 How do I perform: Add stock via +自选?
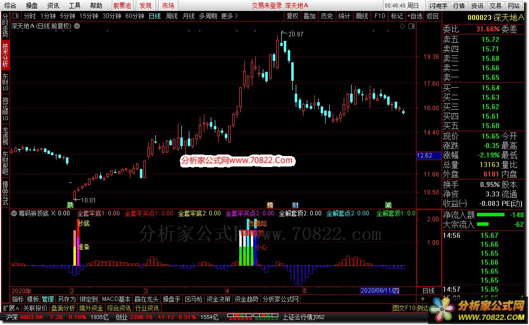point(415,16)
